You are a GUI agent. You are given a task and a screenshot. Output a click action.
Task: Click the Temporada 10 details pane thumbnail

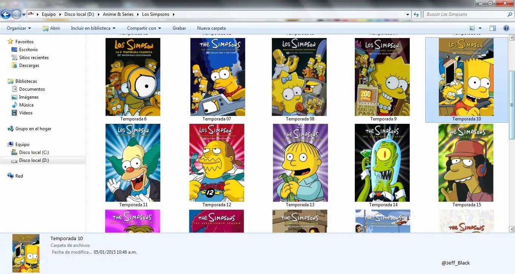(x=26, y=253)
